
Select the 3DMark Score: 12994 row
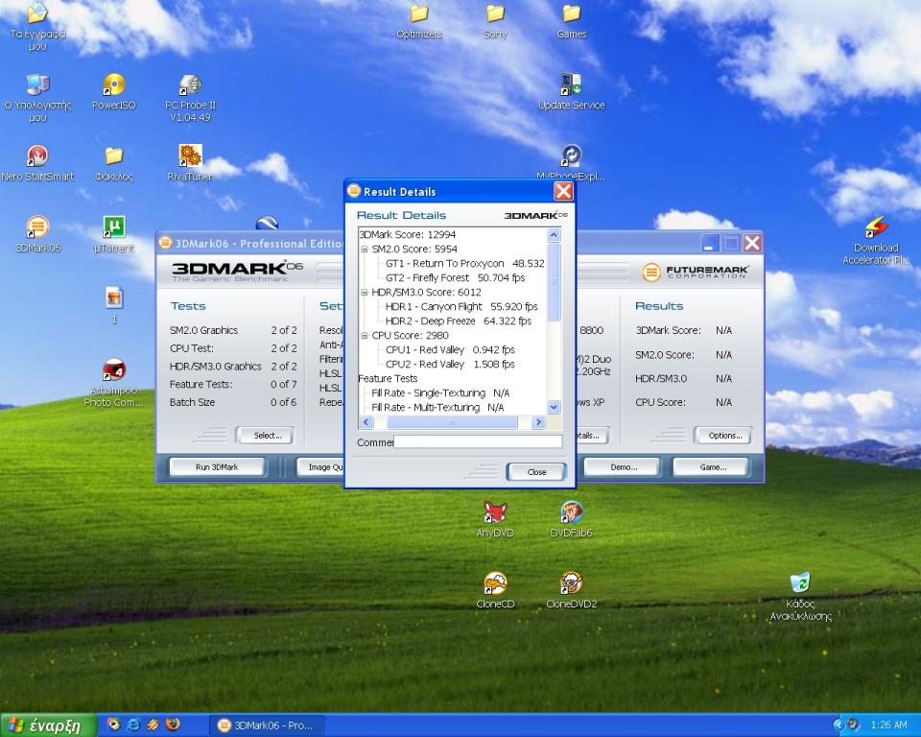[407, 234]
